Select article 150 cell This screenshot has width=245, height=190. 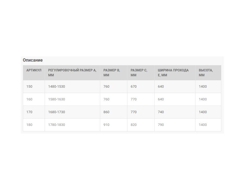(34, 87)
